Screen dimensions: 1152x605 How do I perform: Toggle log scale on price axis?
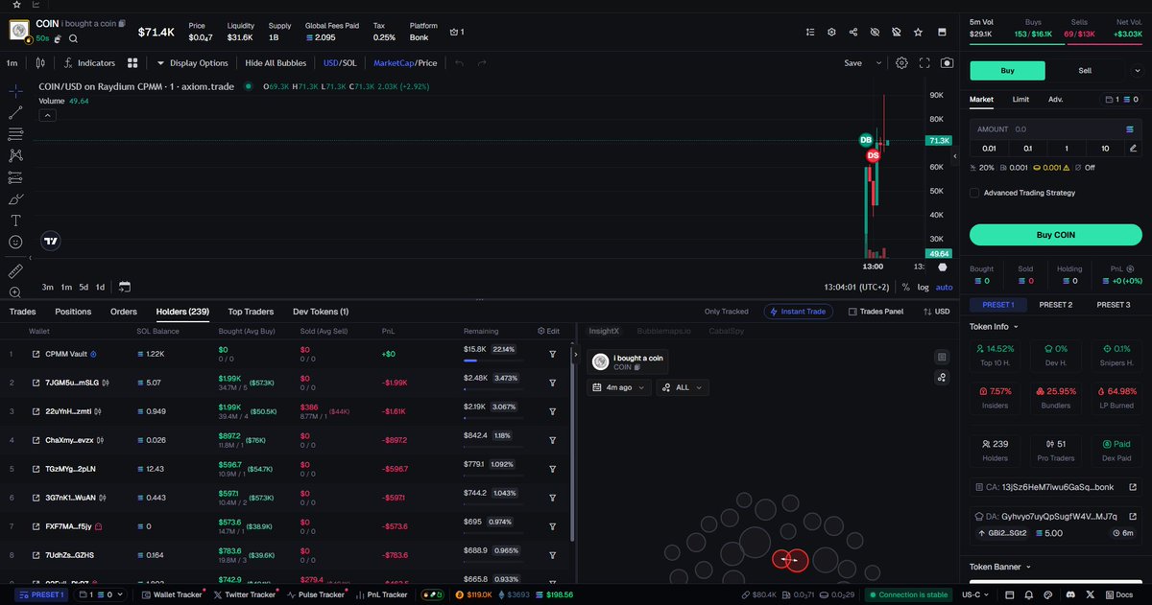[x=923, y=287]
